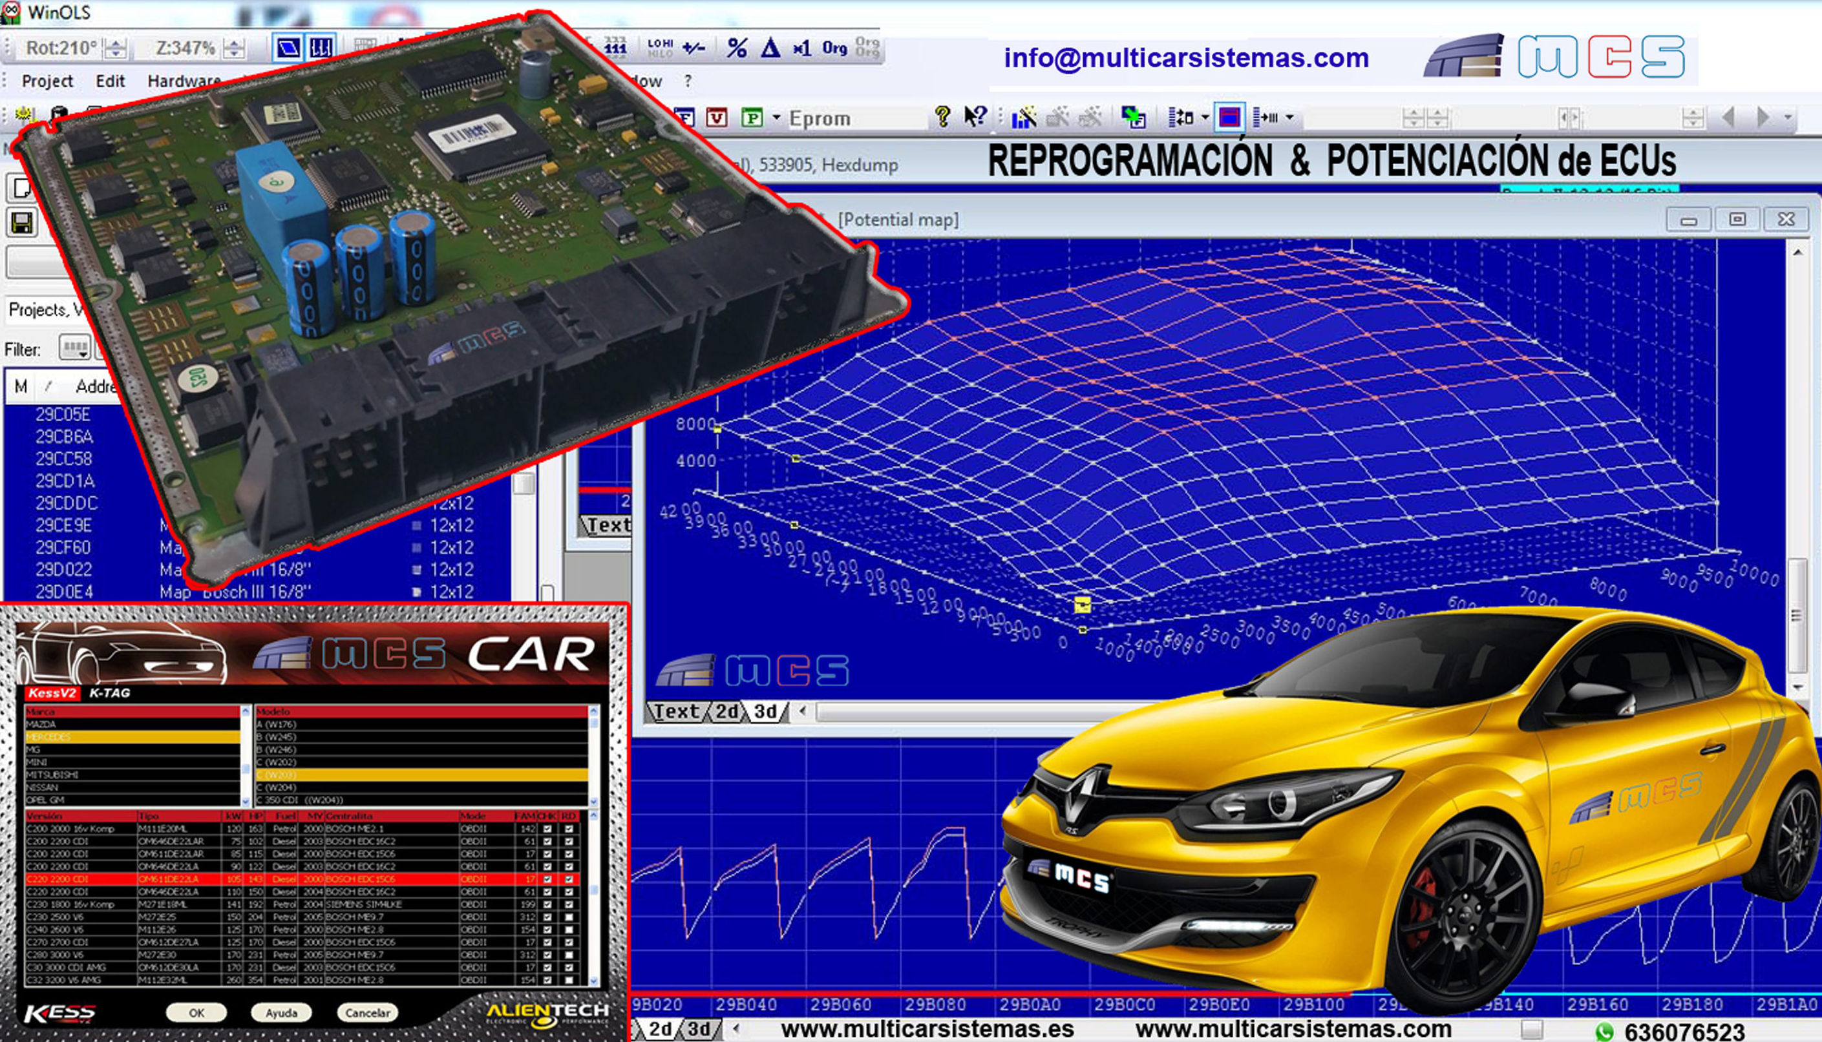
Task: Click the right triangle navigation arrow
Action: 1763,117
